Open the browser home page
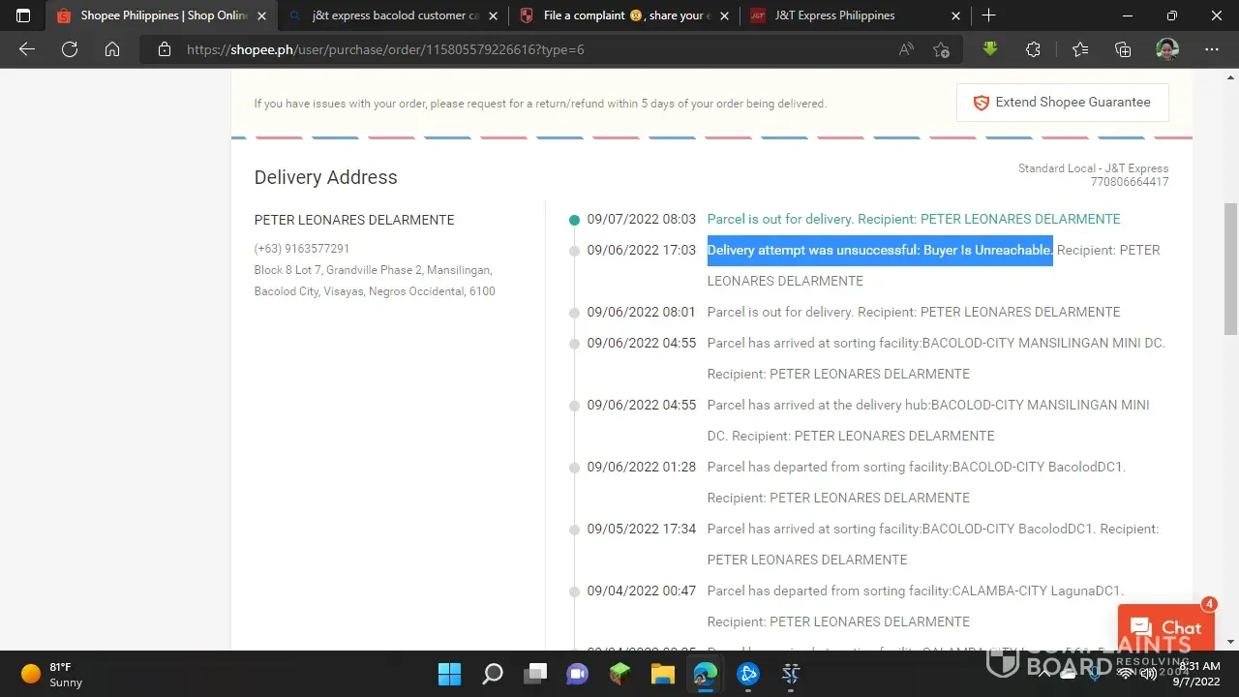This screenshot has height=697, width=1239. tap(112, 49)
